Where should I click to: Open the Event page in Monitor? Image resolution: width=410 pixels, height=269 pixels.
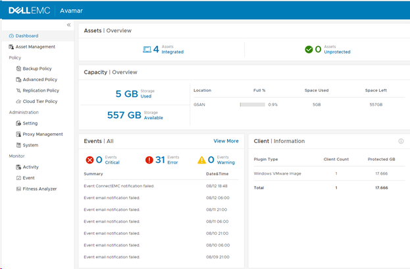tap(30, 178)
